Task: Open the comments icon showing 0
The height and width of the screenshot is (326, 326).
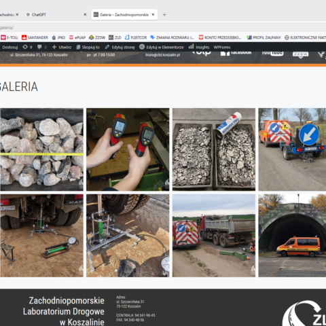Action: 42,47
